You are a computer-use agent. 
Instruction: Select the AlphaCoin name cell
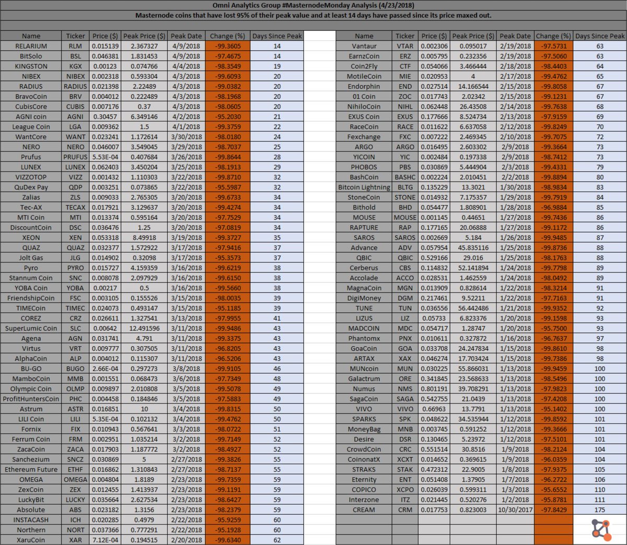(31, 359)
